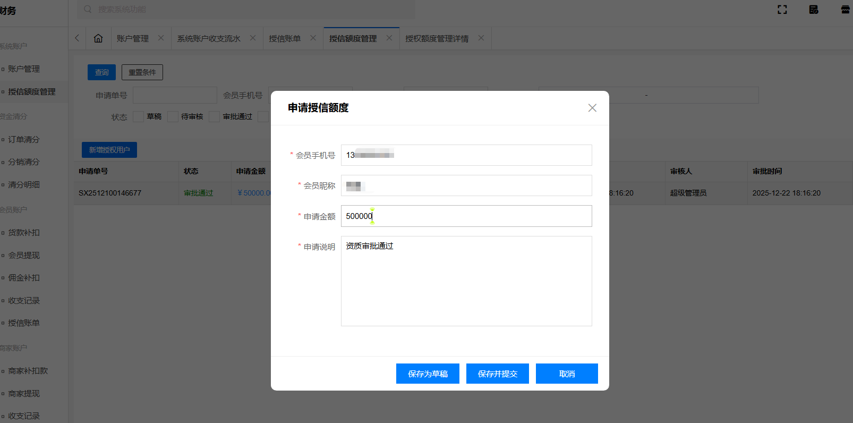Viewport: 853px width, 423px height.
Task: Check the 审批通过 status checkbox
Action: (215, 117)
